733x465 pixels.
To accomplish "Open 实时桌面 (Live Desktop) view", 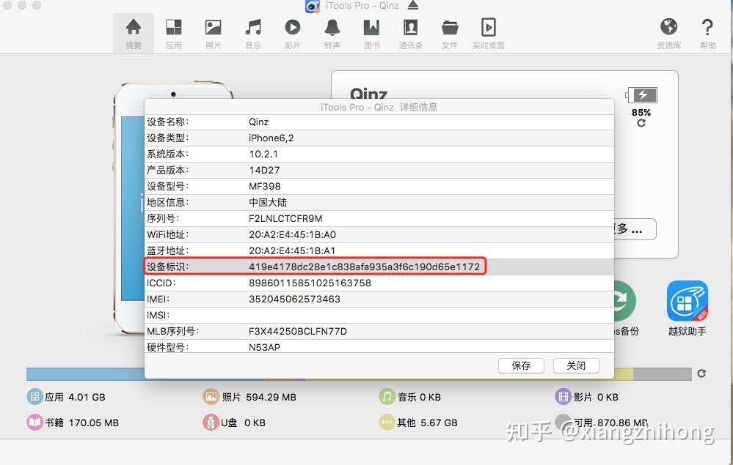I will 489,33.
